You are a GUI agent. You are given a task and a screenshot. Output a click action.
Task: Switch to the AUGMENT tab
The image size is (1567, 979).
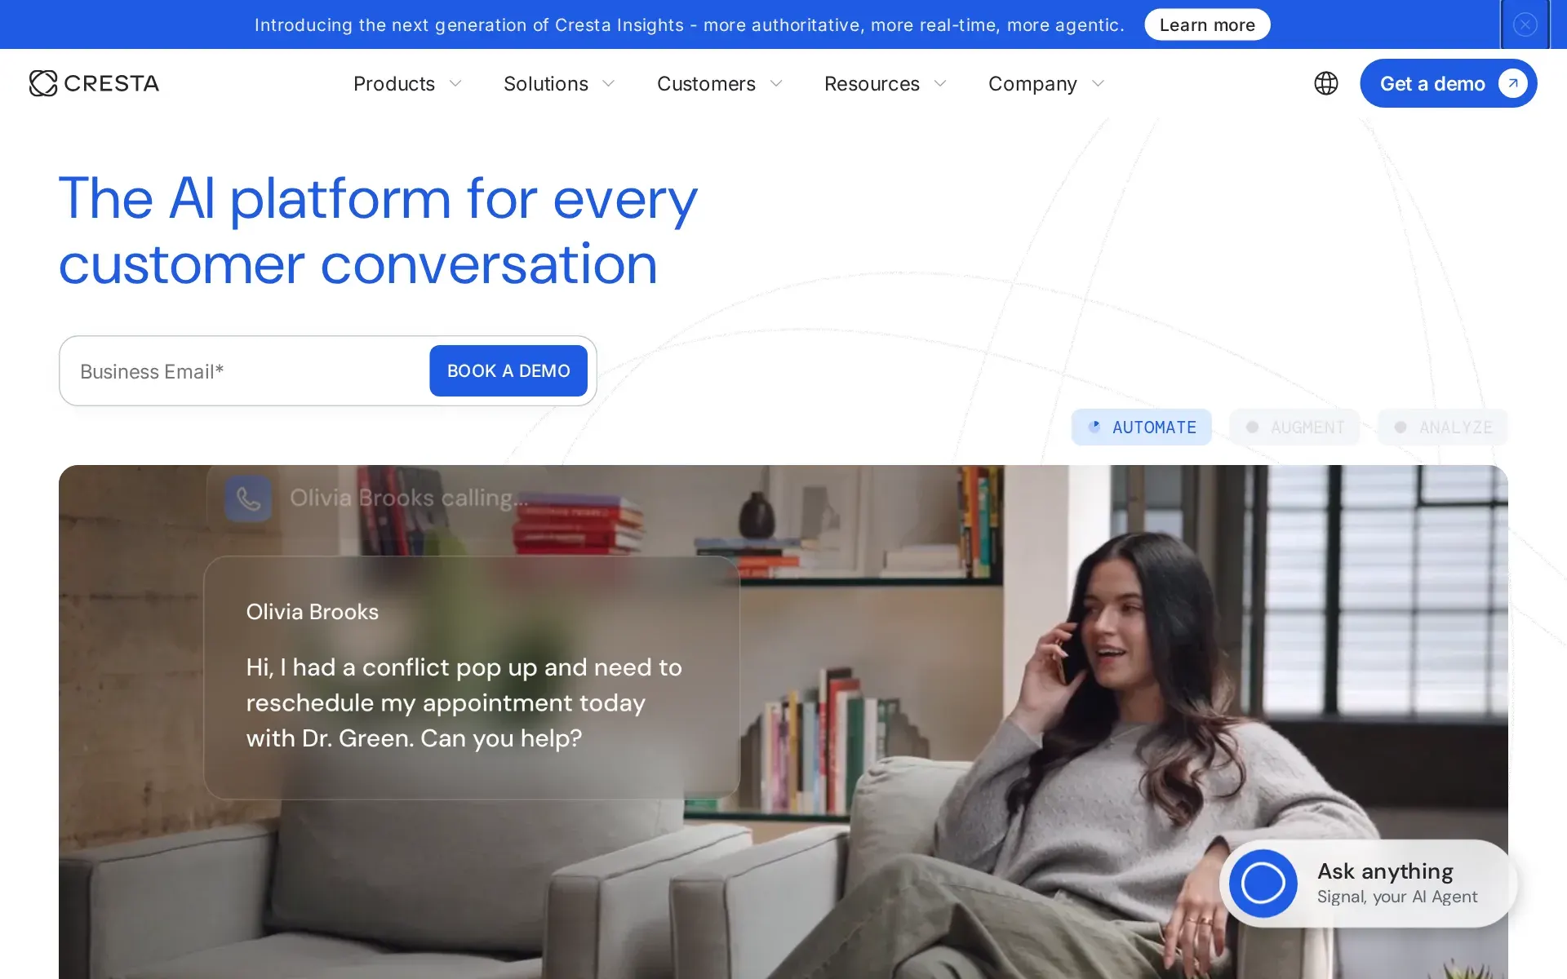pos(1294,427)
